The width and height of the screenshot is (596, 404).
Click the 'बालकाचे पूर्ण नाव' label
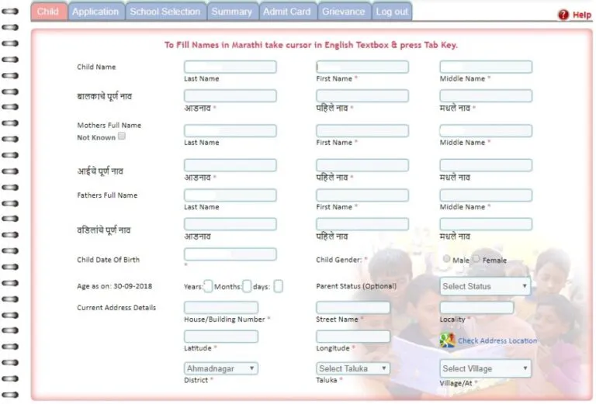[x=104, y=96]
